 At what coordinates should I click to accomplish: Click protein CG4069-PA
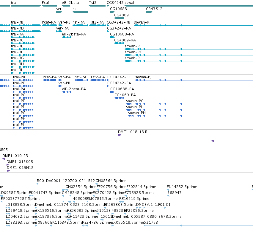(125, 95)
